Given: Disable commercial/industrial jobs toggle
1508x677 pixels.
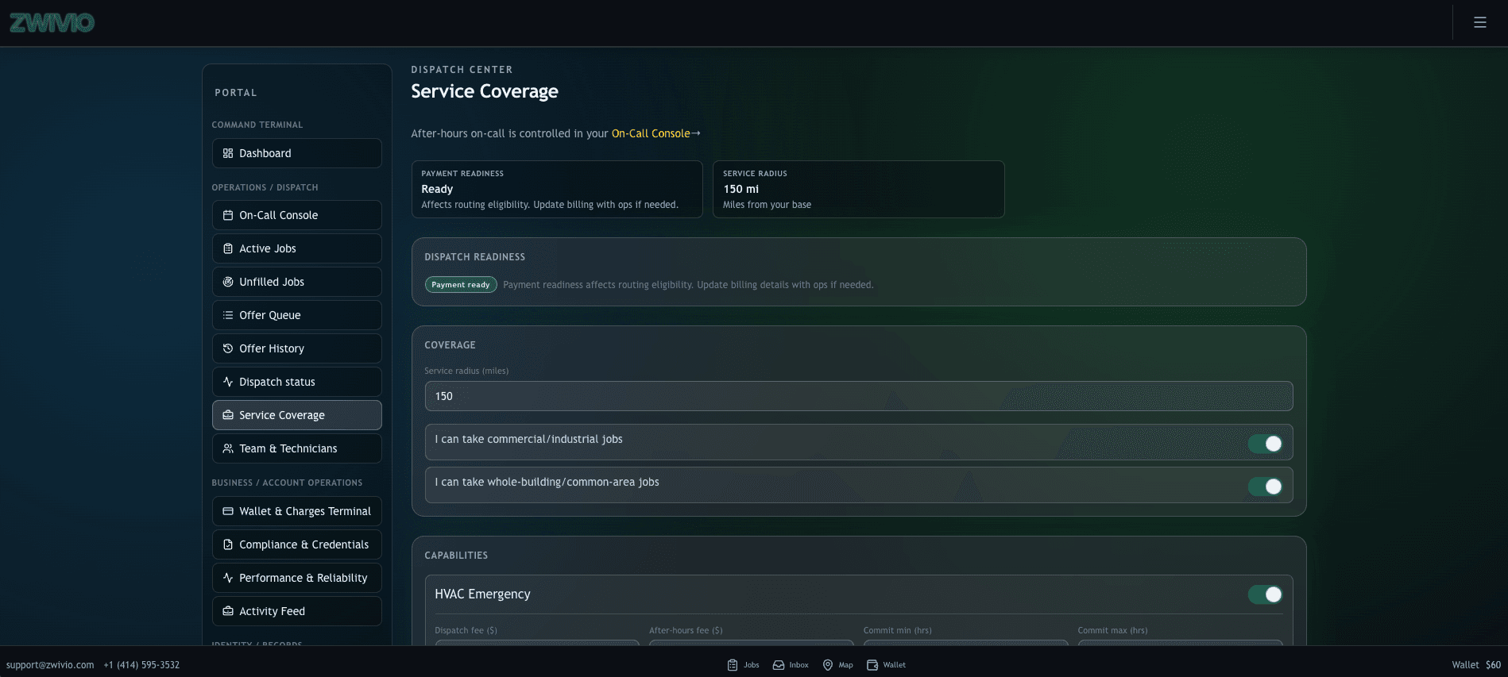Looking at the screenshot, I should [1265, 444].
